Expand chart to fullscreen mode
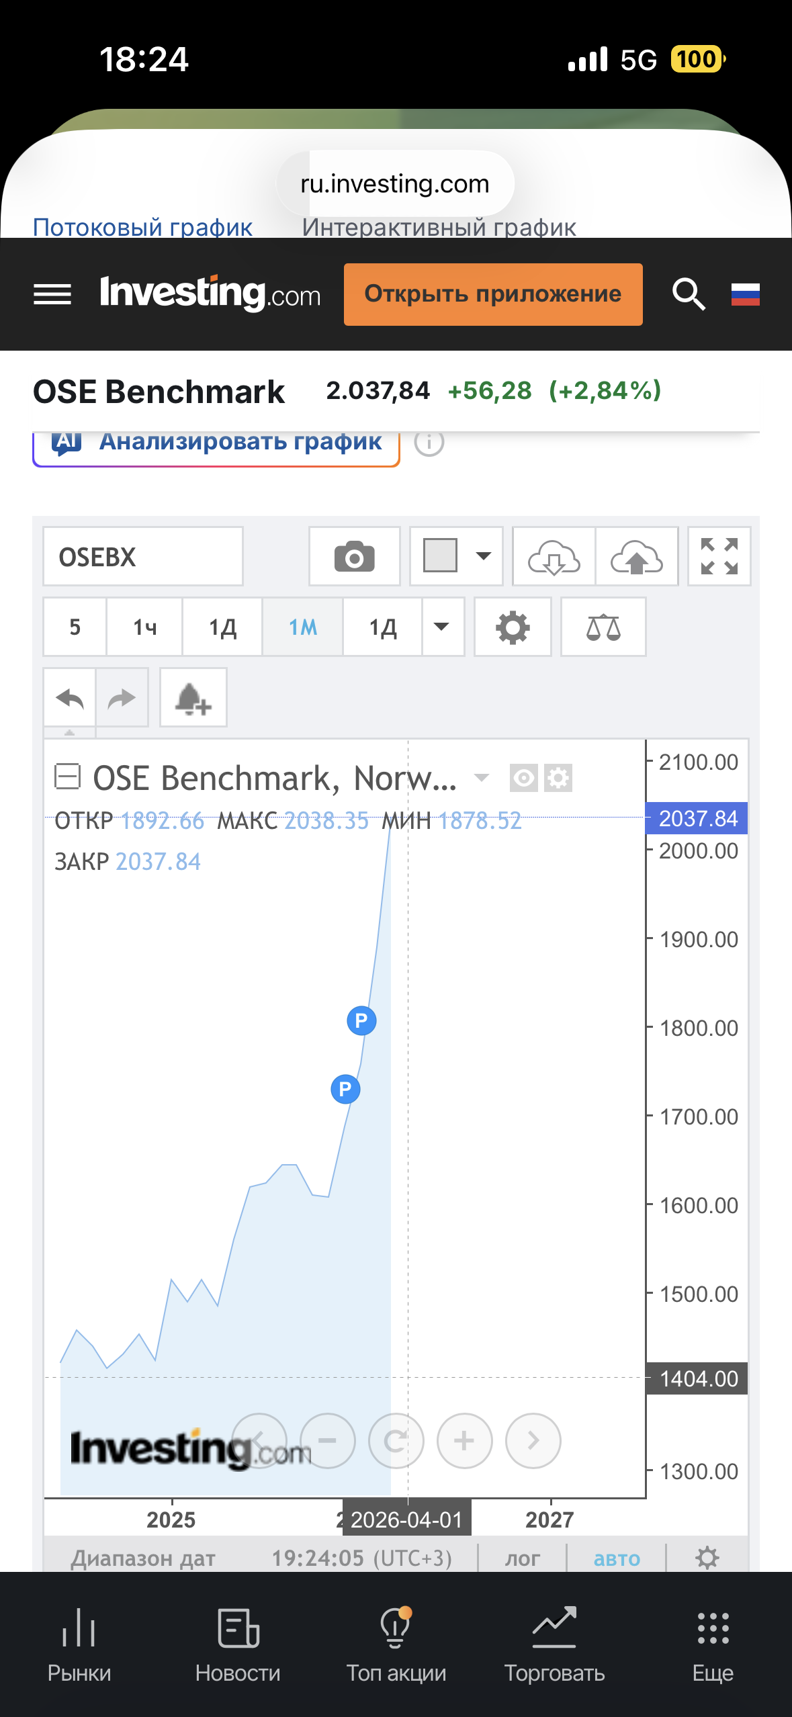 719,557
